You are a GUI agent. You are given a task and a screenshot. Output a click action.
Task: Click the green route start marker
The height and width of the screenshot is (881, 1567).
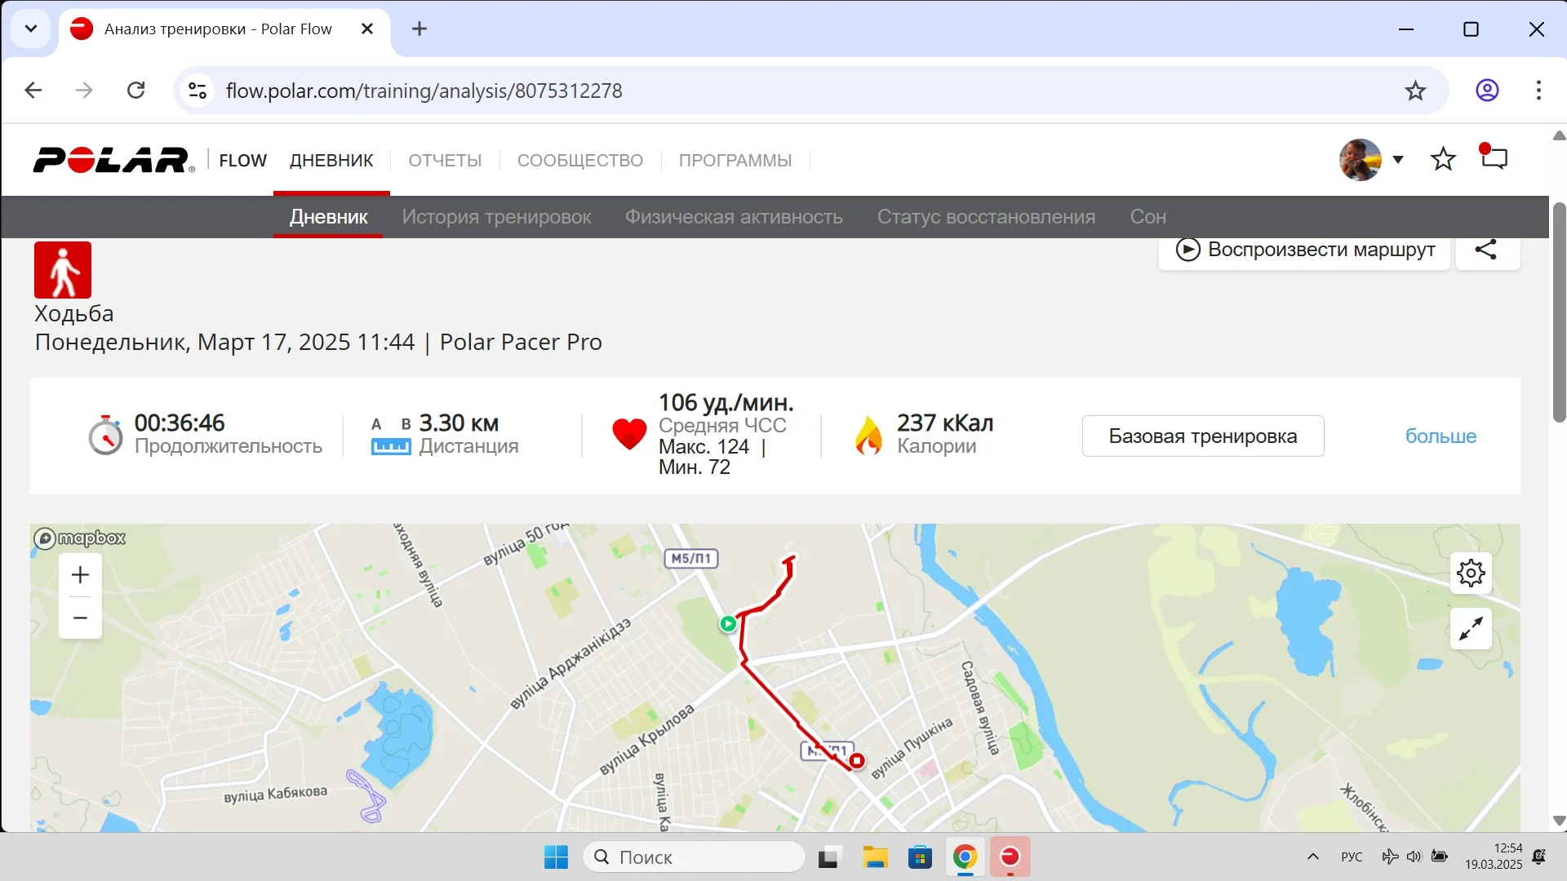click(x=728, y=624)
